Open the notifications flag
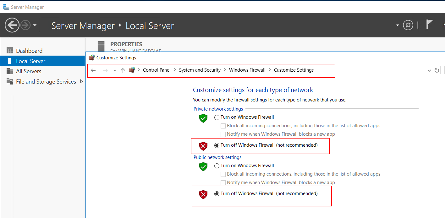Viewport: 445px width, 218px height. pos(429,24)
